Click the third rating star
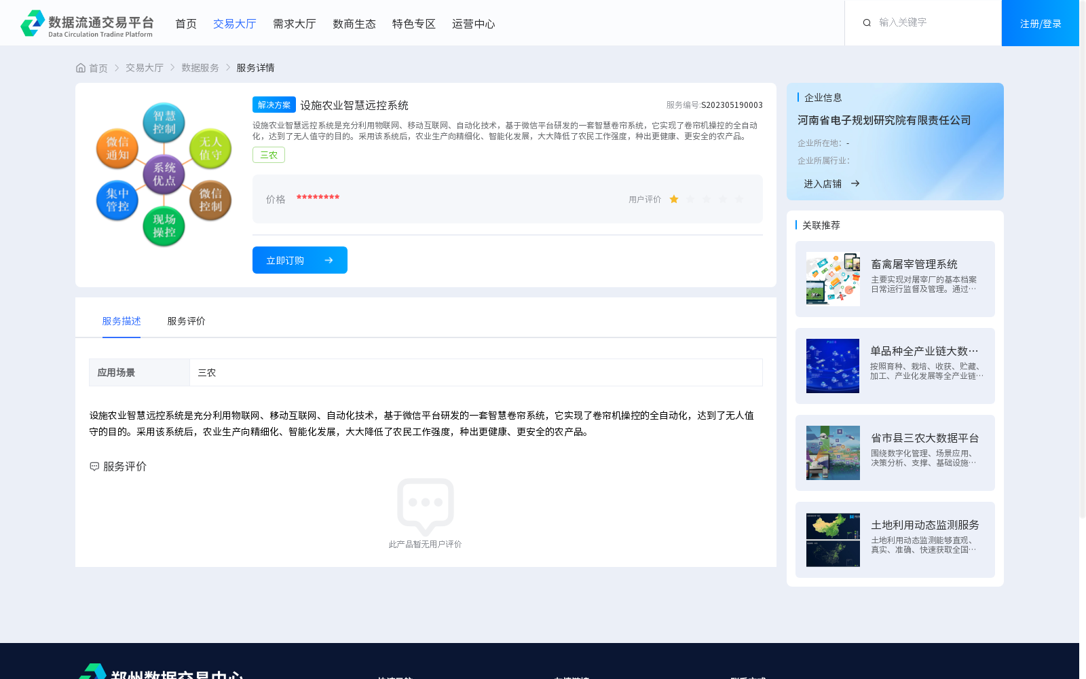 (x=707, y=199)
